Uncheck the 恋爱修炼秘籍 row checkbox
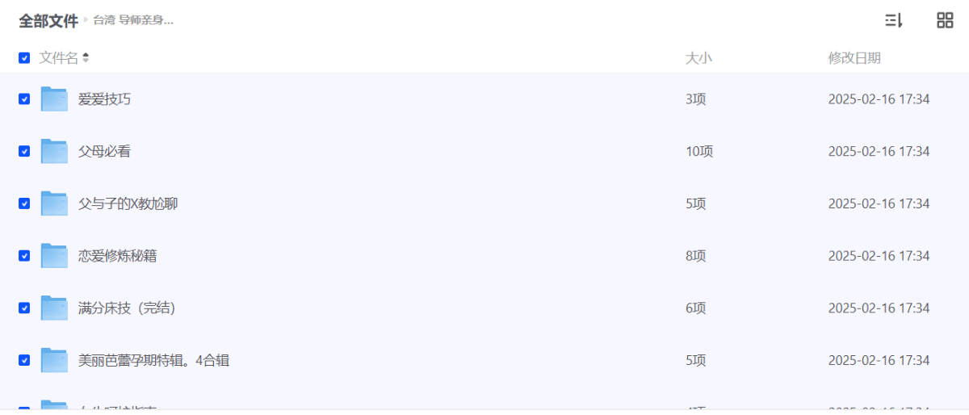This screenshot has height=415, width=969. [x=24, y=255]
